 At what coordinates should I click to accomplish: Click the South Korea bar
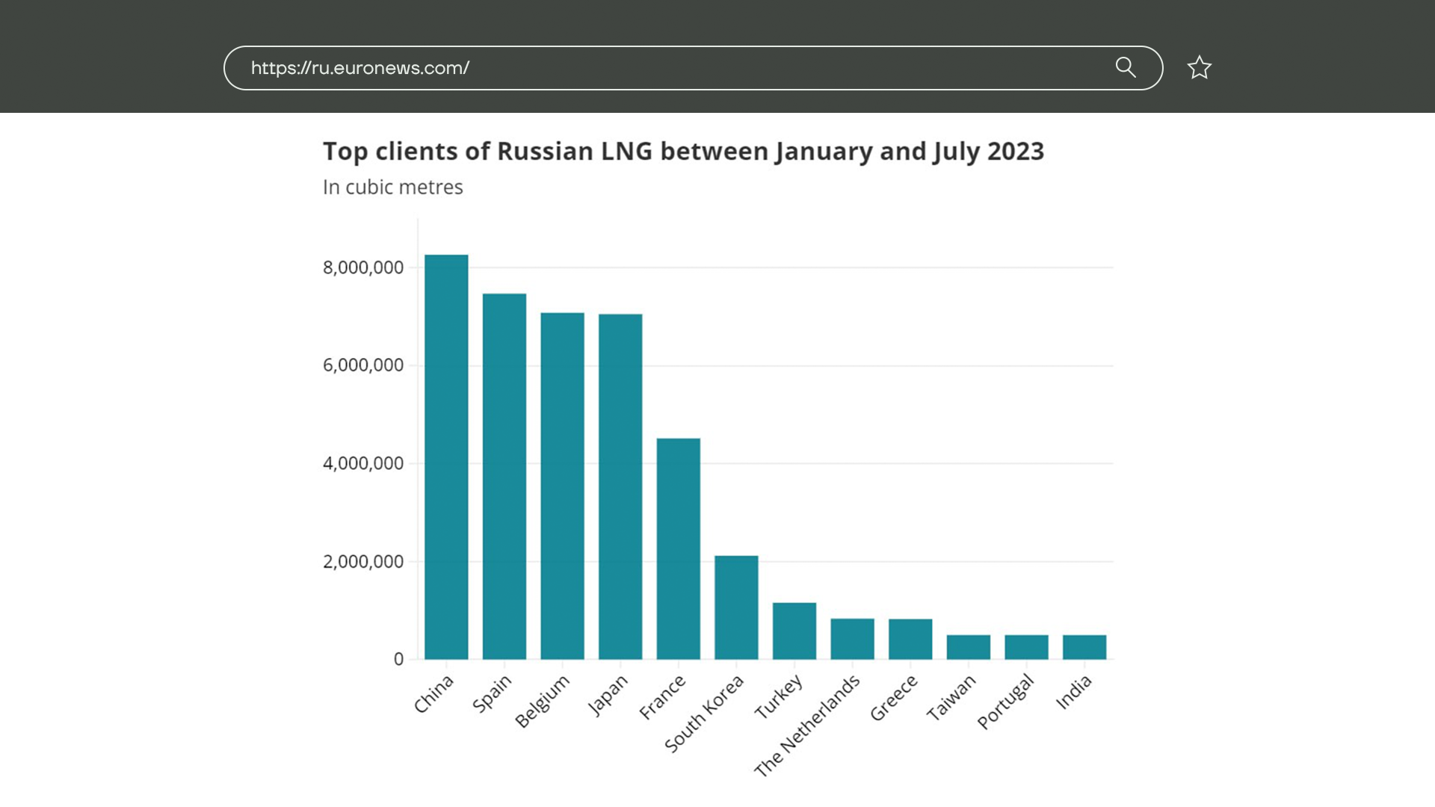coord(736,607)
